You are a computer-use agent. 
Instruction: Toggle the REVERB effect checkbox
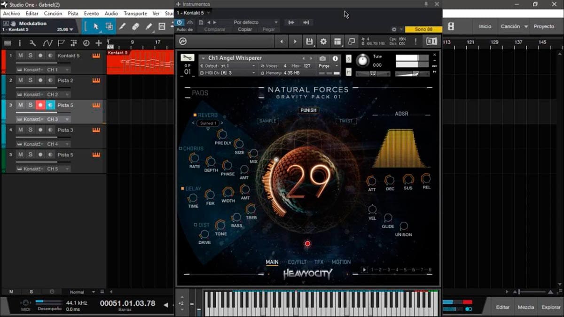(195, 115)
